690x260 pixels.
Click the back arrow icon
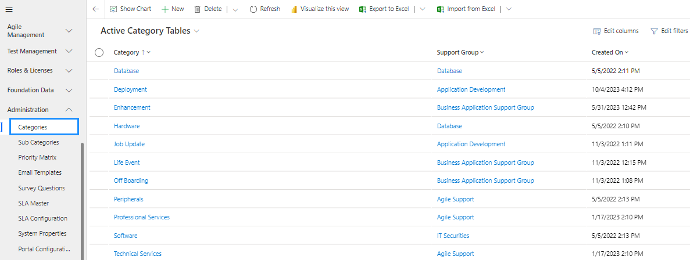[x=95, y=9]
